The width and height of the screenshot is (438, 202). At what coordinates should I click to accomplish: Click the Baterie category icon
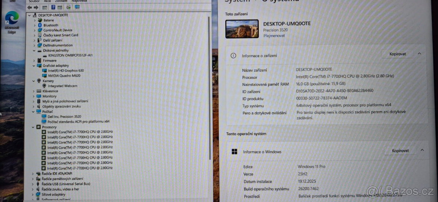[40, 20]
